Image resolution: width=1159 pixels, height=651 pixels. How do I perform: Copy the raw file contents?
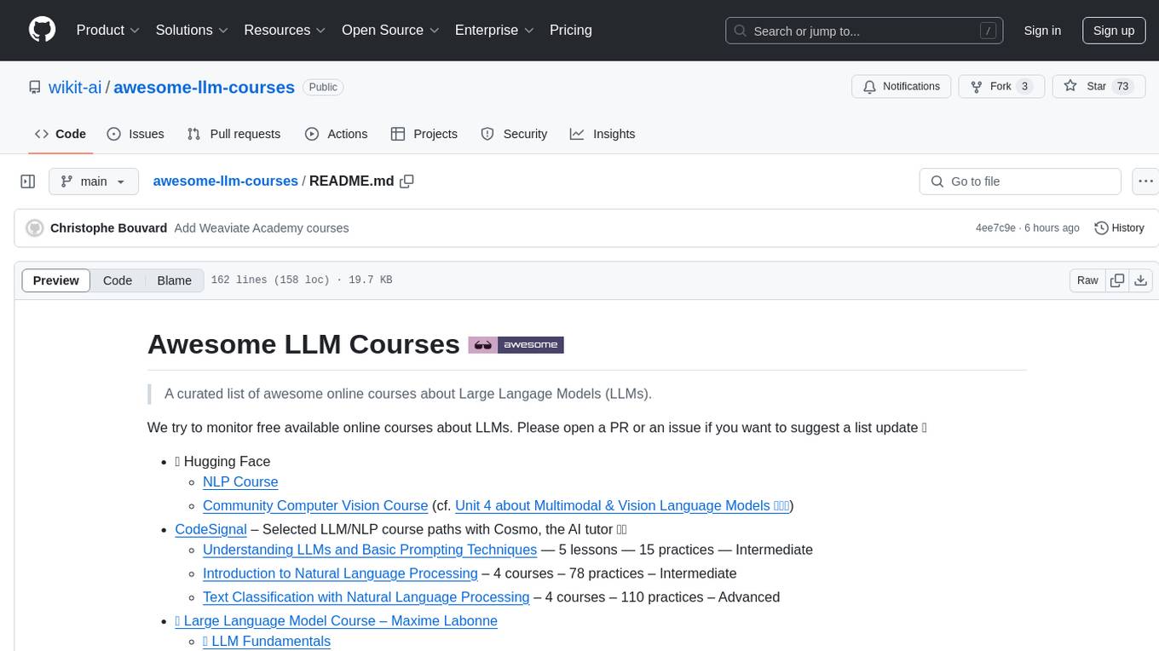coord(1116,280)
